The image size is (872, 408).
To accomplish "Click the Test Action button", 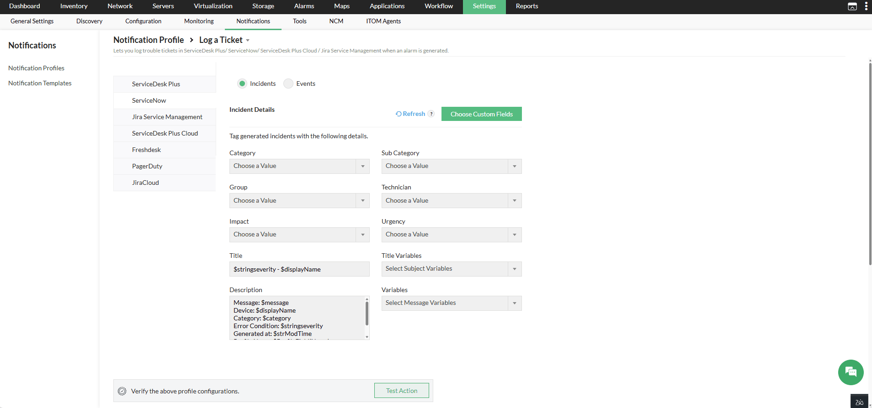I will [x=402, y=391].
